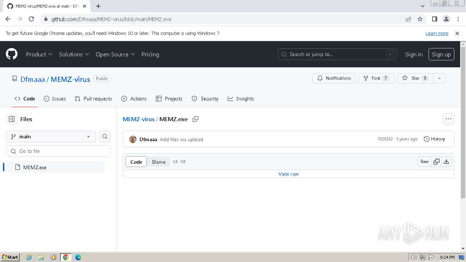Screen dimensions: 466x262
Task: Open the commit History
Action: [434, 139]
